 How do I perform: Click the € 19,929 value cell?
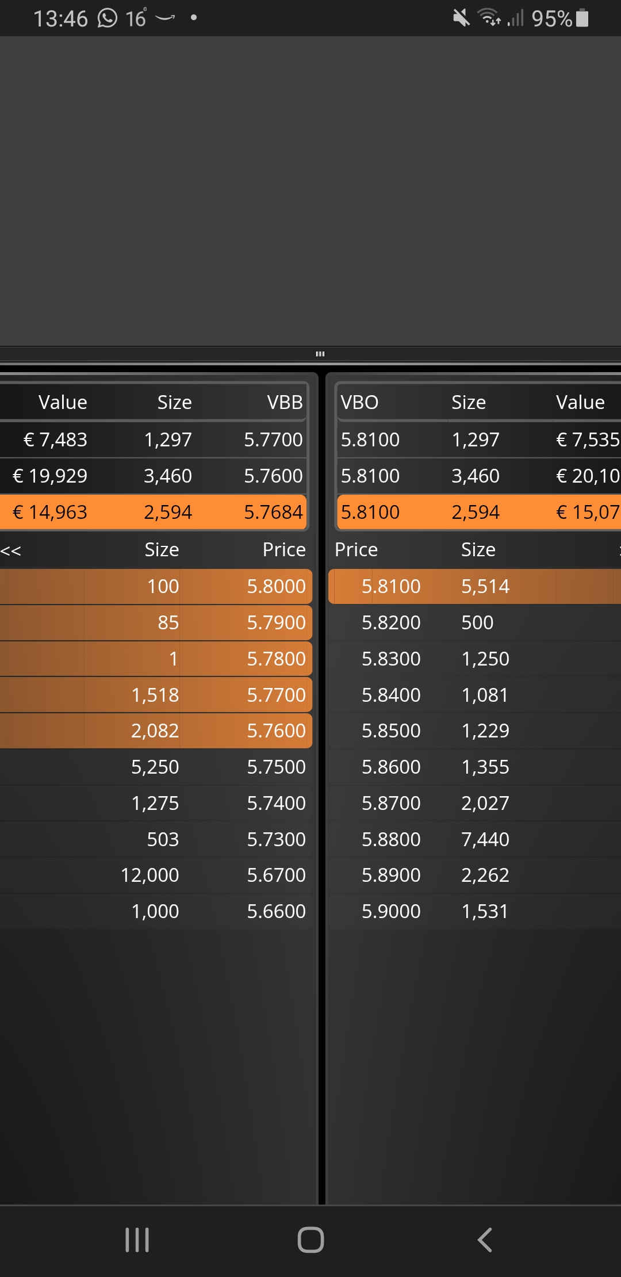(50, 476)
